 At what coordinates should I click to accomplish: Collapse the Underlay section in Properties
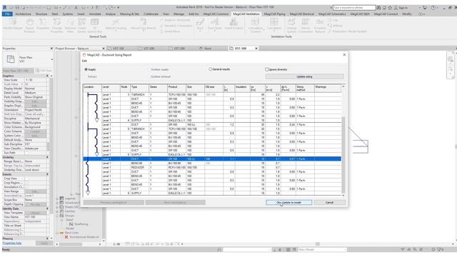pos(47,157)
